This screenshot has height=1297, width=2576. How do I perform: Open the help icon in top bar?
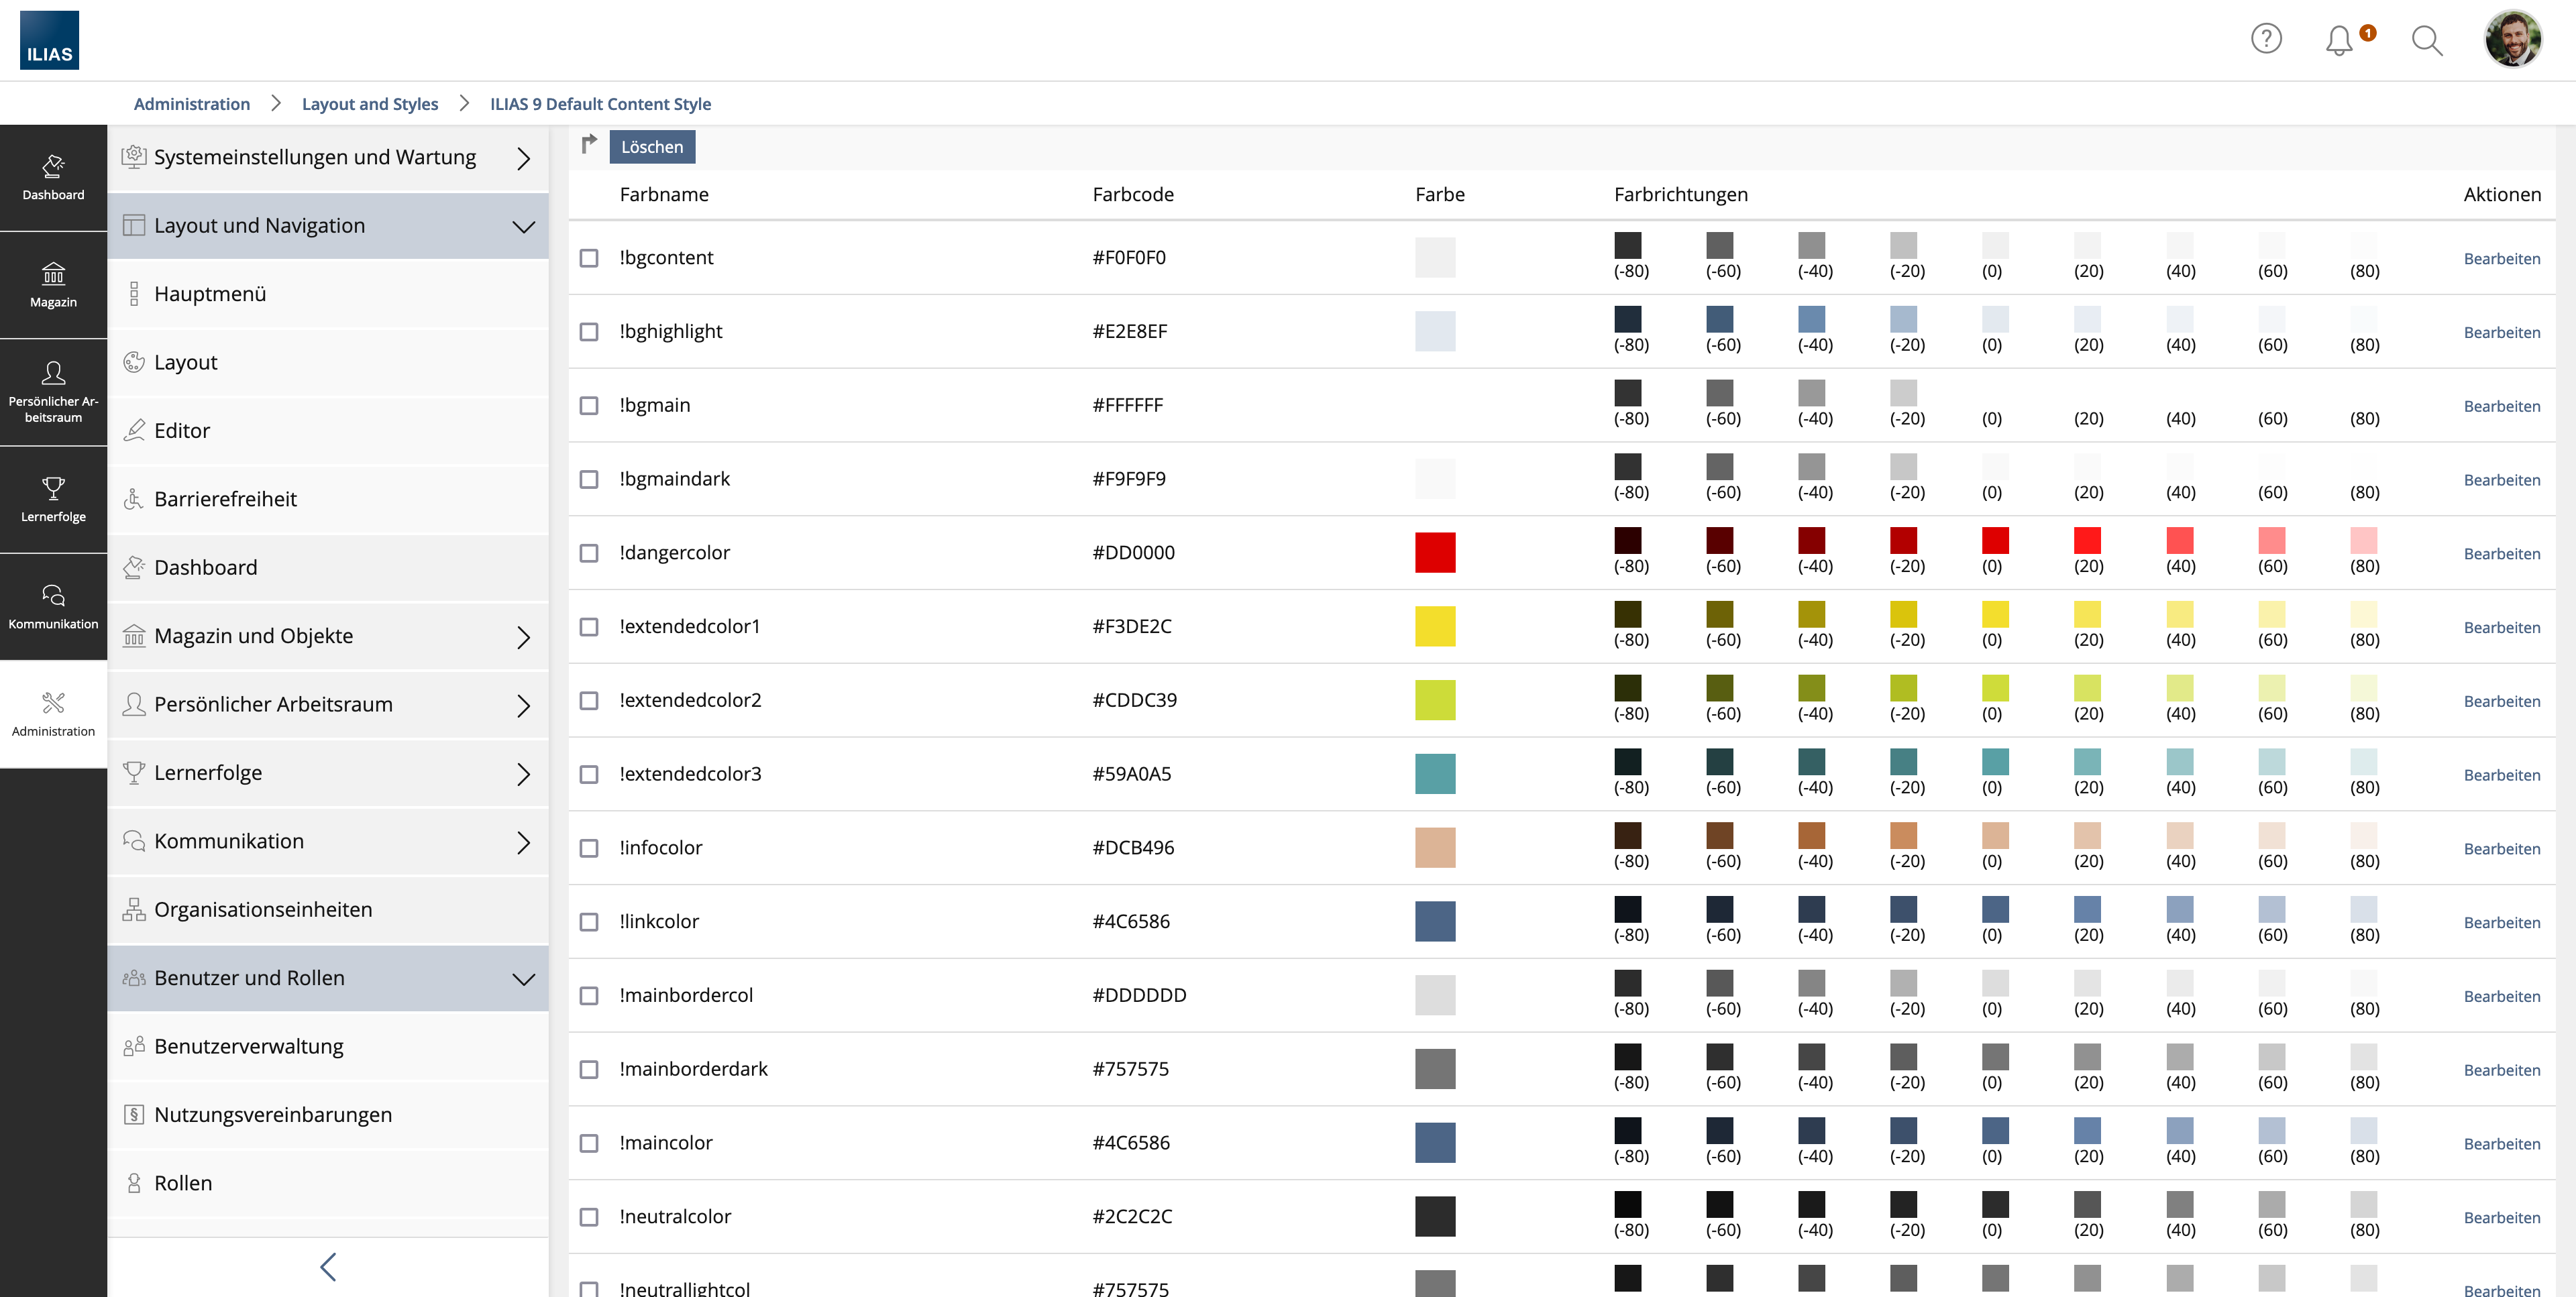tap(2266, 39)
